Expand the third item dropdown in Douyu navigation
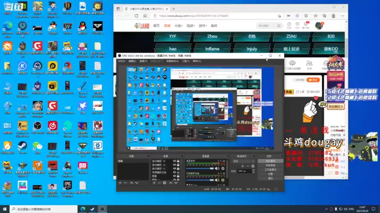The height and width of the screenshot is (213, 380). pyautogui.click(x=179, y=26)
